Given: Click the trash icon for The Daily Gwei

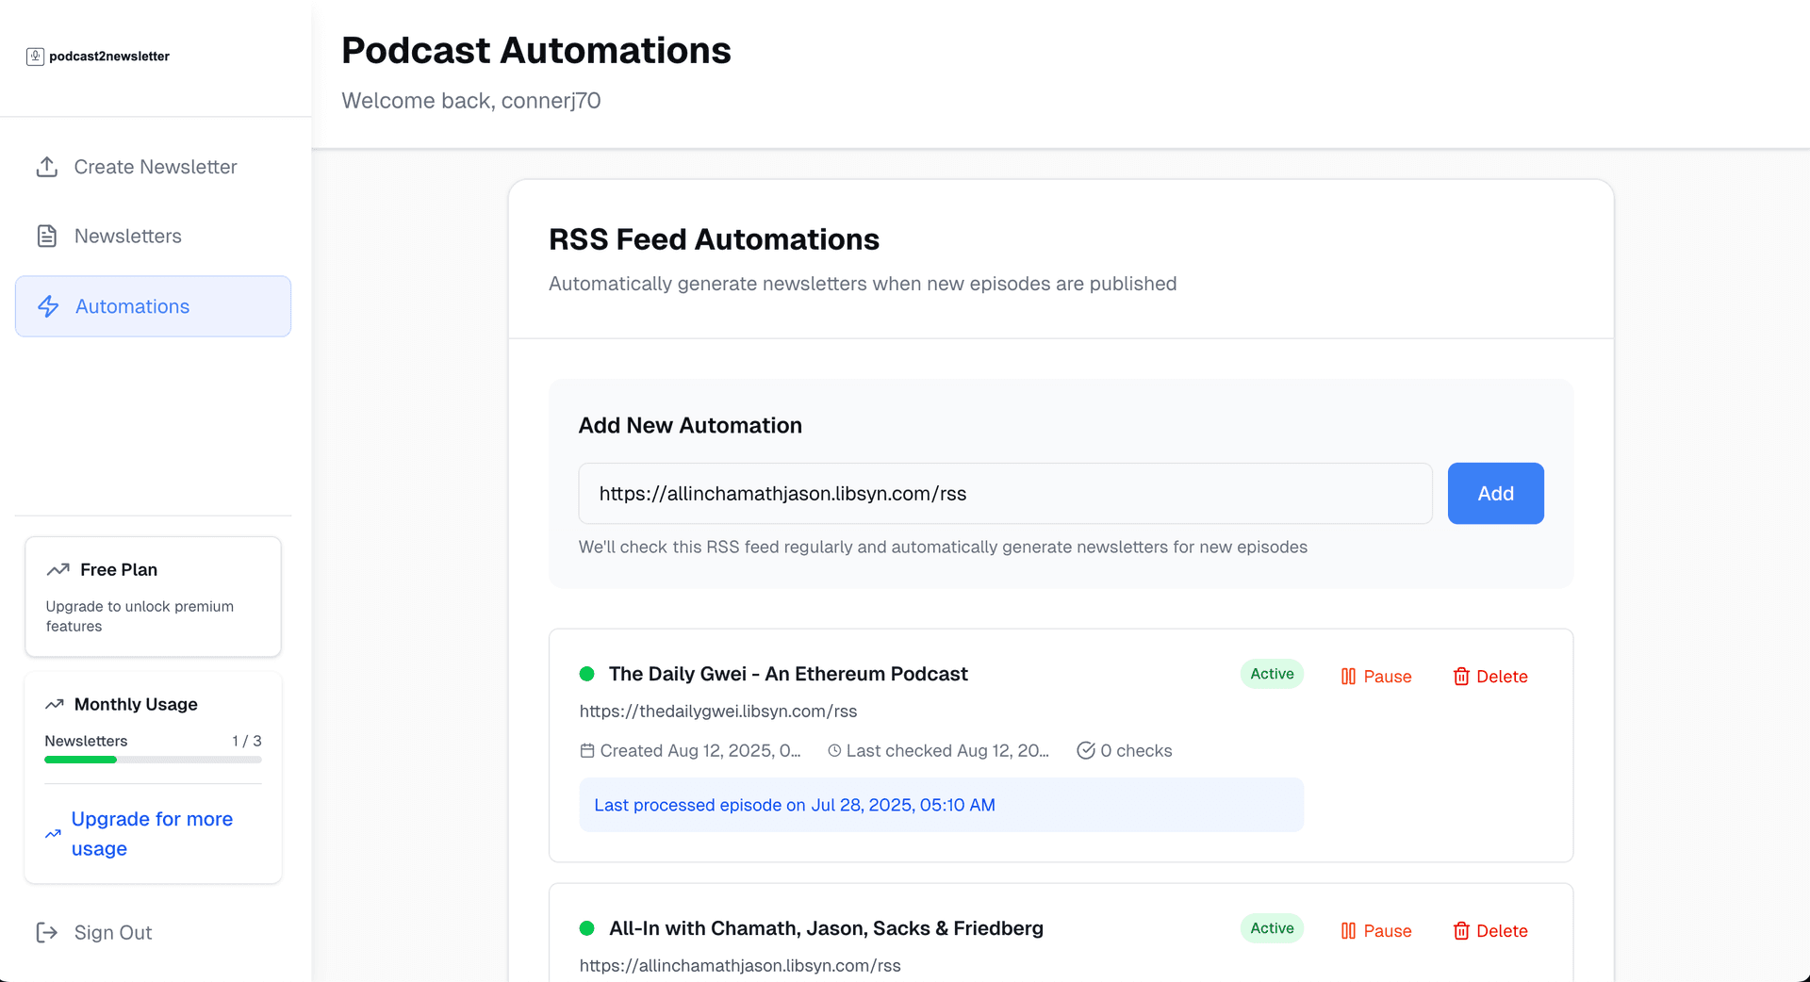Looking at the screenshot, I should click(x=1461, y=677).
